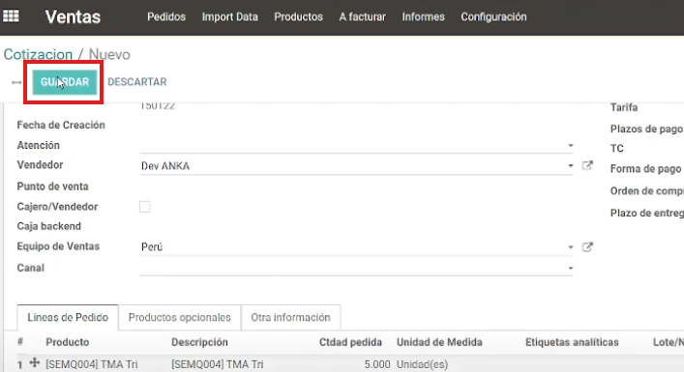Sort by Ctdad pedida column header
This screenshot has height=372, width=684.
[350, 342]
